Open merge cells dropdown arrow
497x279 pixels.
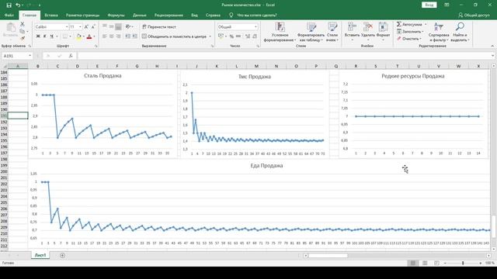click(210, 36)
